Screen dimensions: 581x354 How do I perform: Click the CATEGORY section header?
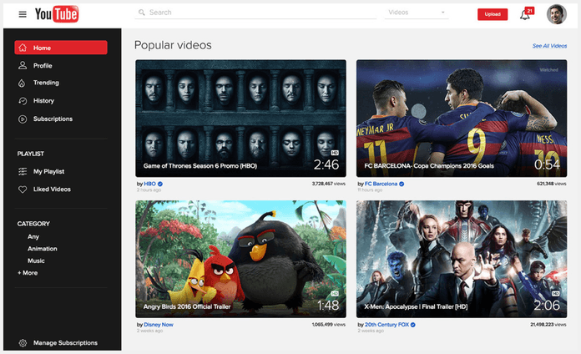pos(33,224)
